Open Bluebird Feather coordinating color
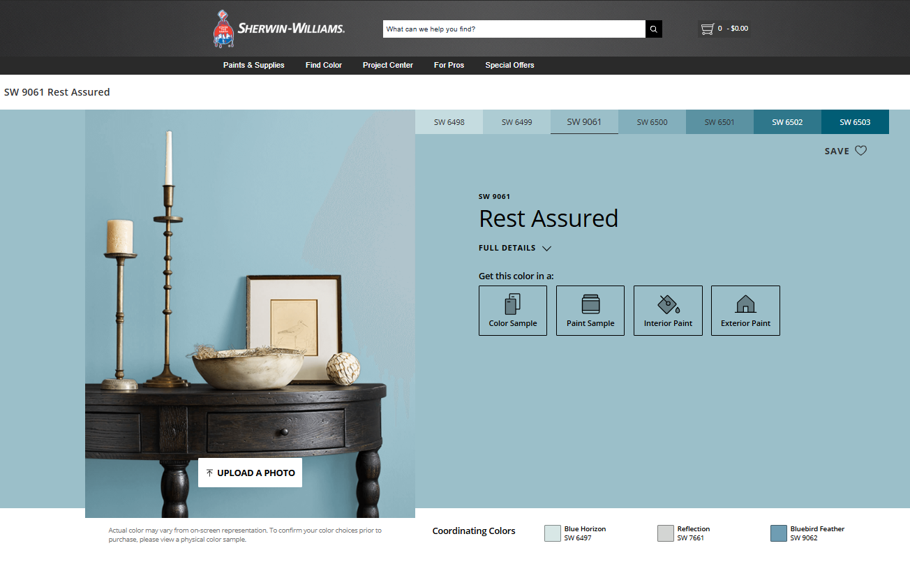The height and width of the screenshot is (578, 910). pyautogui.click(x=779, y=533)
